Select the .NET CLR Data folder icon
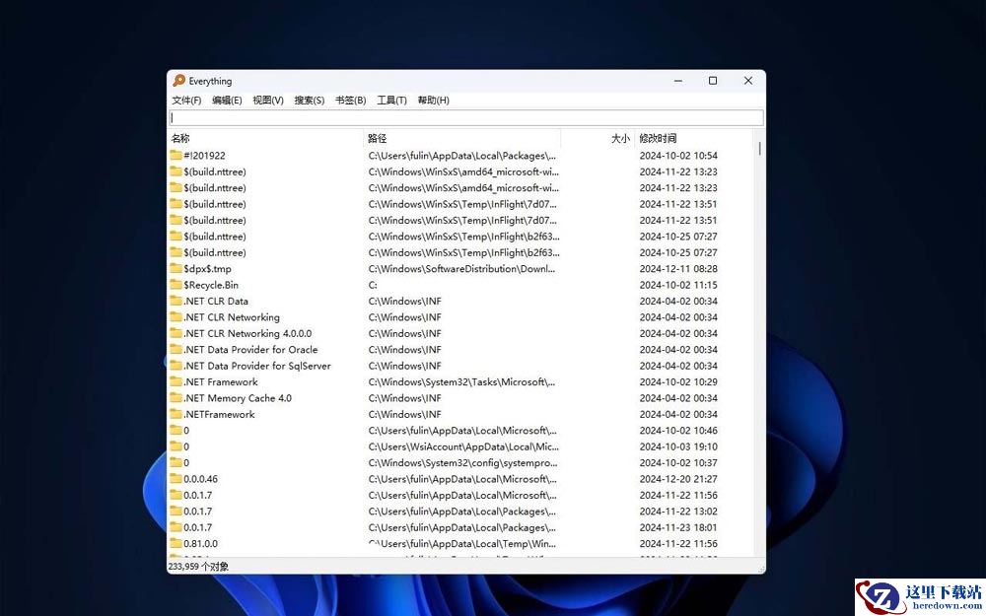 point(176,301)
